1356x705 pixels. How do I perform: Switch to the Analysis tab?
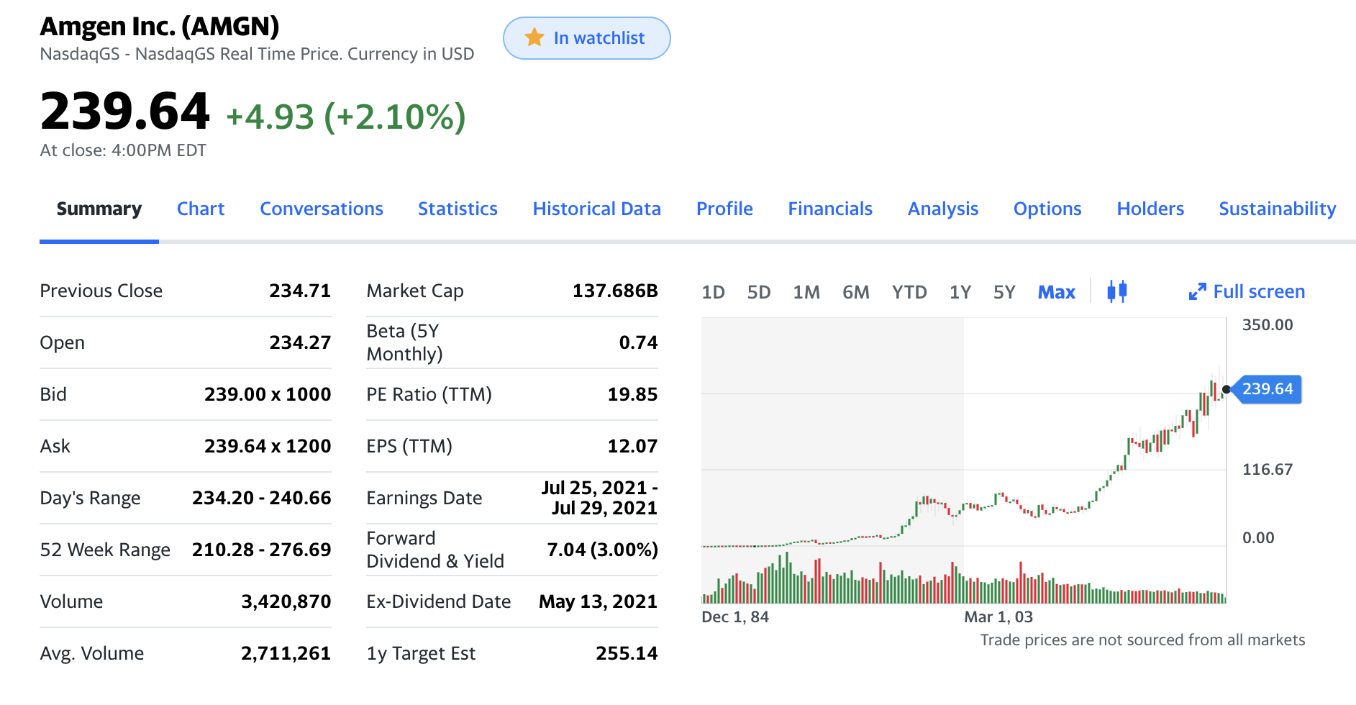pyautogui.click(x=943, y=209)
